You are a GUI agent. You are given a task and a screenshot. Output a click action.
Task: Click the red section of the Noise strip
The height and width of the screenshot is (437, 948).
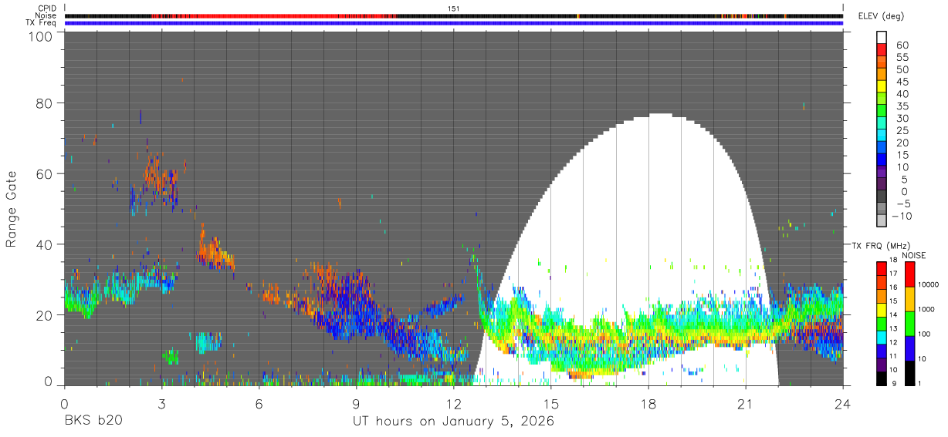coord(274,15)
